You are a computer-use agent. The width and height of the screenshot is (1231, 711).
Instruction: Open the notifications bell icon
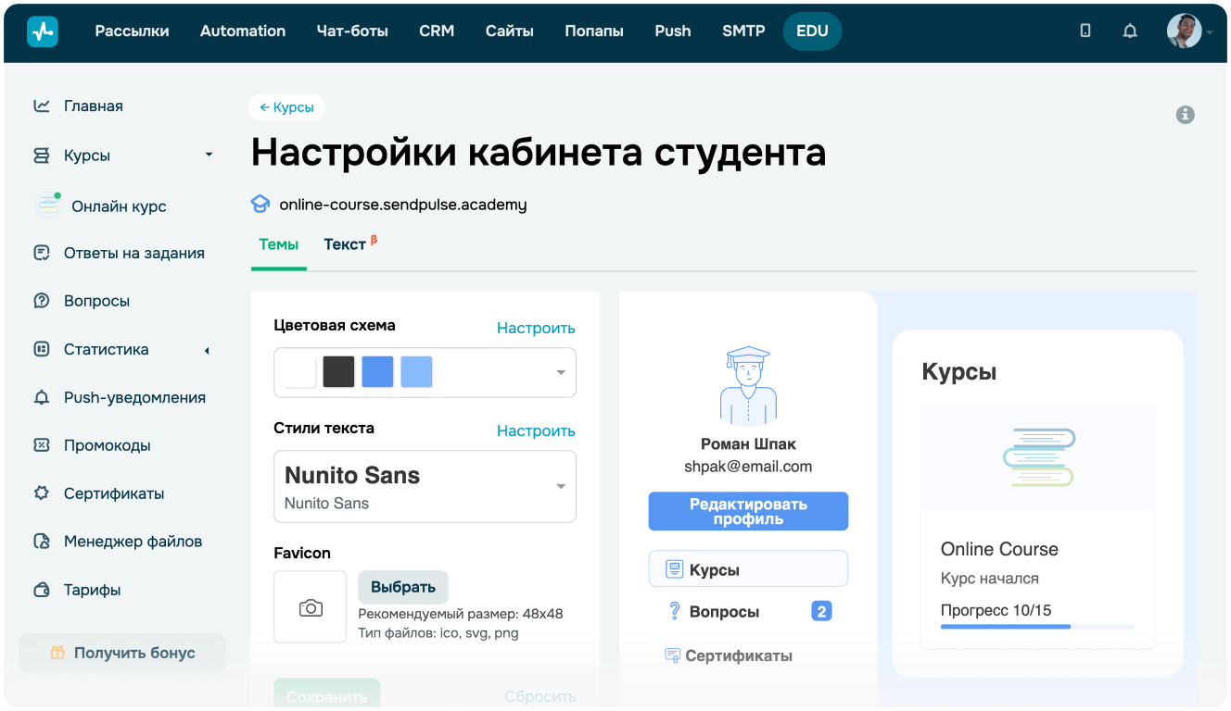1129,31
